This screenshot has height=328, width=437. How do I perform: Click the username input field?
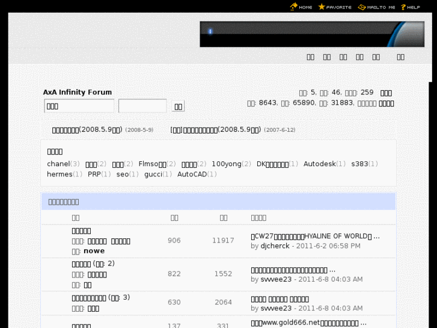tap(79, 106)
